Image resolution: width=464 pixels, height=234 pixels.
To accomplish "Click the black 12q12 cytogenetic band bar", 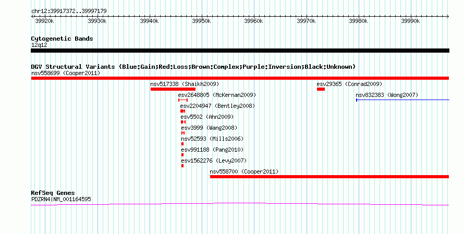I will 240,51.
